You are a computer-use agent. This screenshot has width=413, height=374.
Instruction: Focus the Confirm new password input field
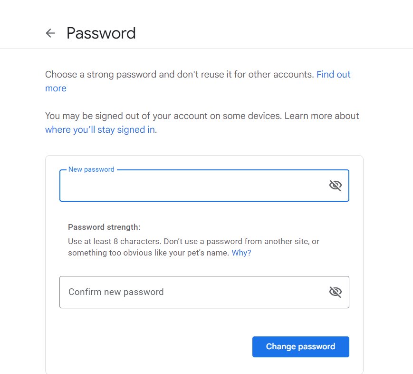[x=190, y=292]
